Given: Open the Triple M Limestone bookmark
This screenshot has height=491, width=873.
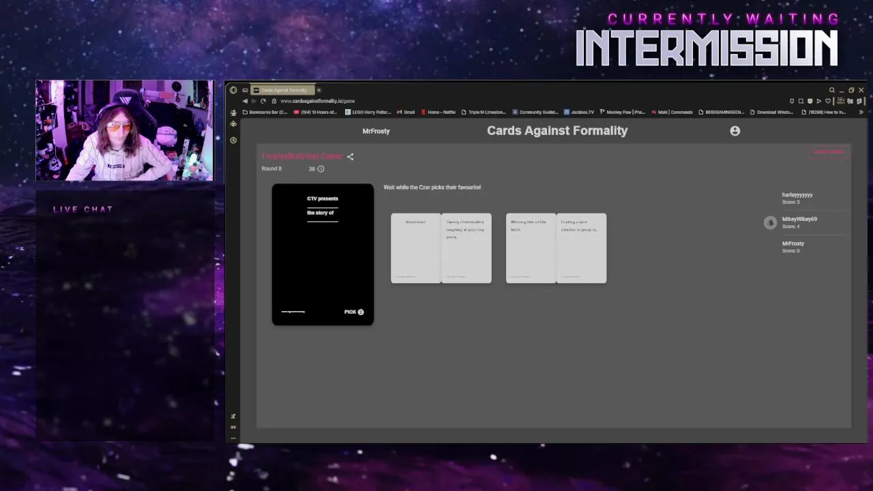Looking at the screenshot, I should [x=484, y=112].
